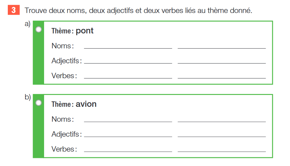Select the circle in the avion box
The height and width of the screenshot is (166, 290).
pos(39,103)
